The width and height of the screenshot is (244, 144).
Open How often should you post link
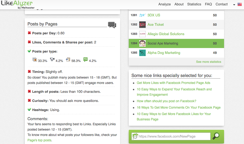(x=166, y=101)
